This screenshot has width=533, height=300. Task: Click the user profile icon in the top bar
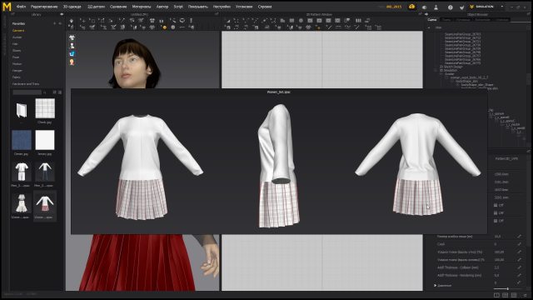tap(436, 7)
